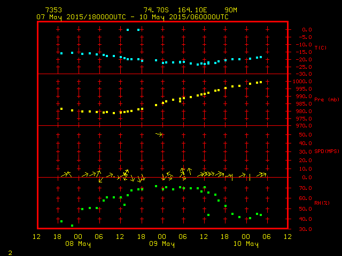Click the RH(%) axis label

(x=322, y=203)
